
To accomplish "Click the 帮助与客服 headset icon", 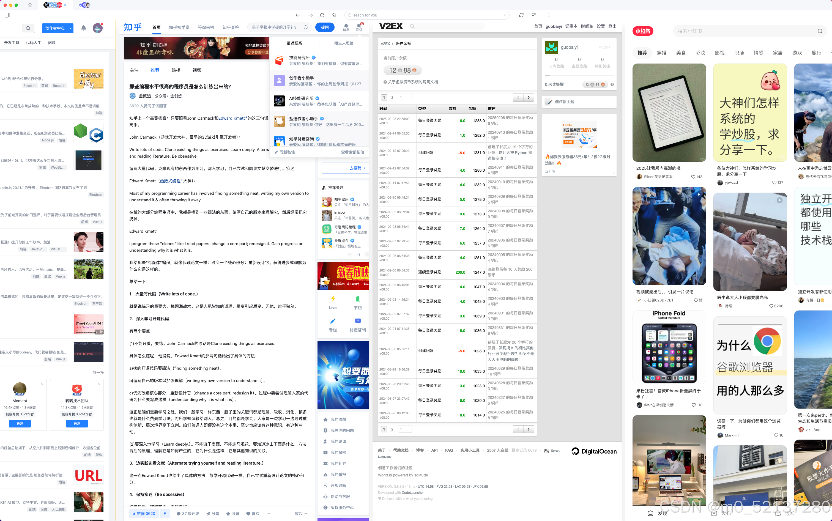I will point(325,496).
